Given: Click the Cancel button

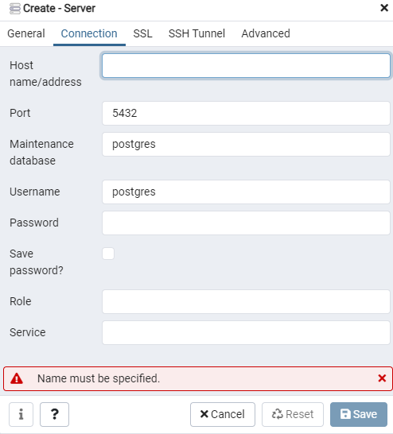Looking at the screenshot, I should point(223,414).
